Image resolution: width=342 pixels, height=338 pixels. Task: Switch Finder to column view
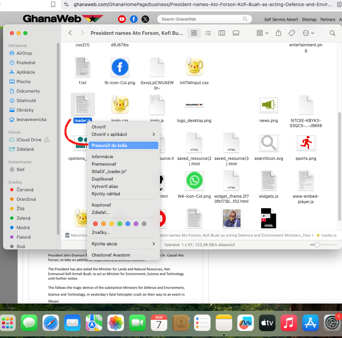(x=222, y=33)
